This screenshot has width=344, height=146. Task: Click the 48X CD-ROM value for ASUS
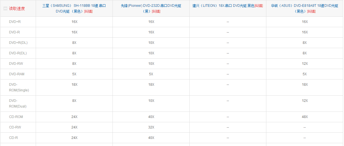click(305, 117)
